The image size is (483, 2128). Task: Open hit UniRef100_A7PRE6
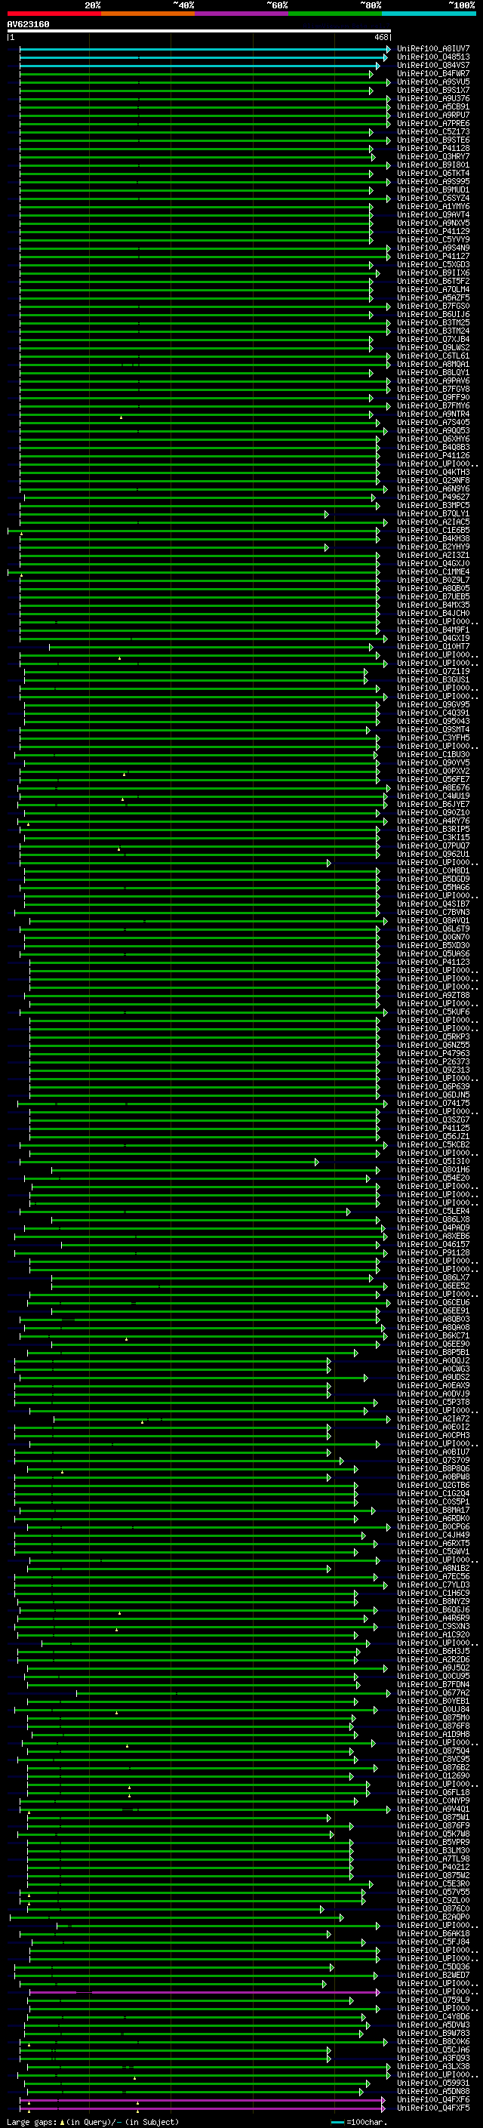pos(433,123)
